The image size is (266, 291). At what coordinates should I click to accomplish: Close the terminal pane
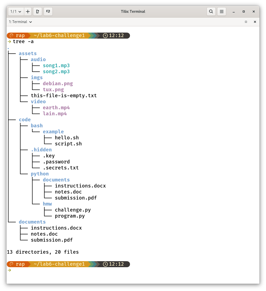(x=255, y=22)
